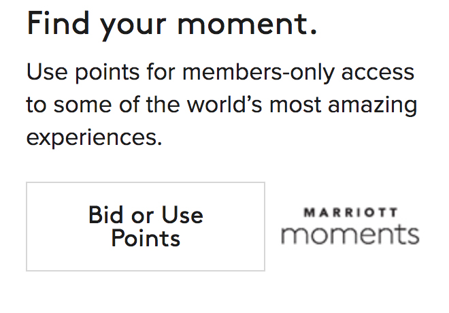Click the word "experiences." in the description

(x=94, y=138)
